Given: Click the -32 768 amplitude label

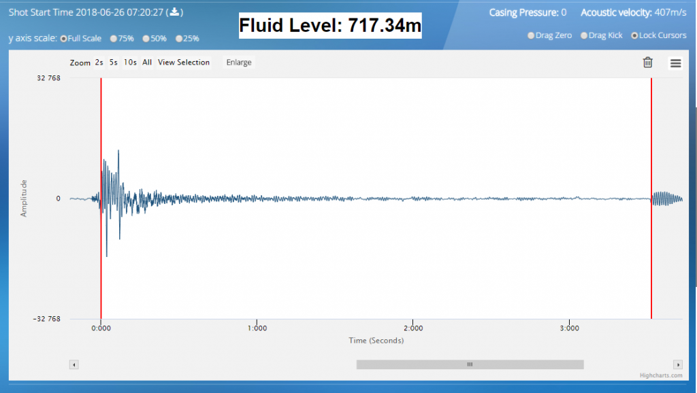Looking at the screenshot, I should click(x=47, y=319).
